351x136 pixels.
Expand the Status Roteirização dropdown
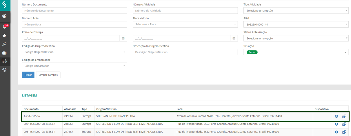pos(296,38)
